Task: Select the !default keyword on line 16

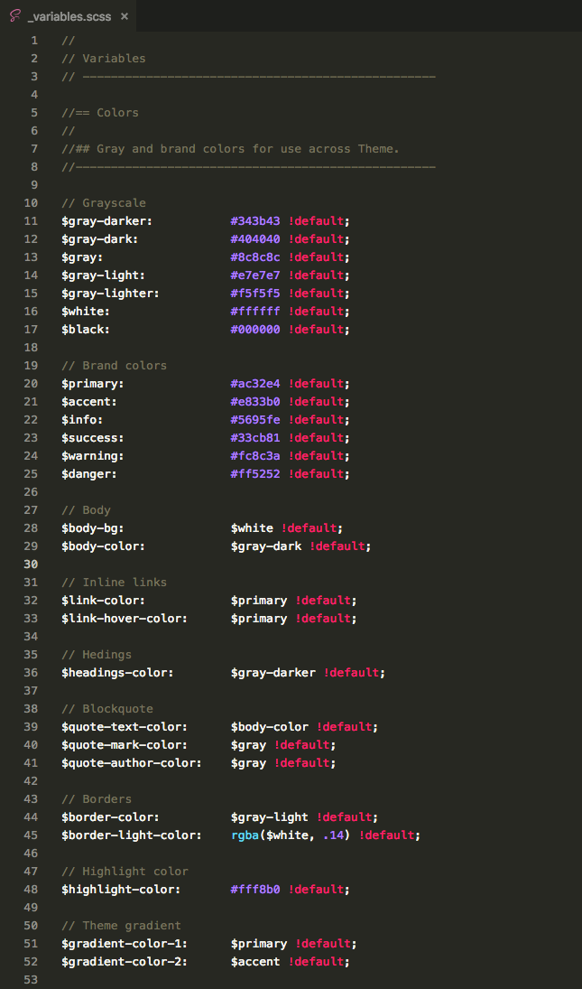Action: [317, 311]
